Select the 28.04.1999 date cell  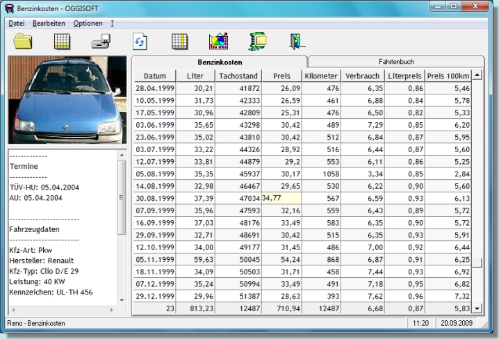point(154,88)
